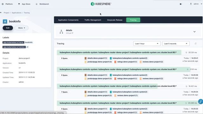Open the trace with 21.81 ms duration
This screenshot has height=114, width=203.
coord(128,69)
